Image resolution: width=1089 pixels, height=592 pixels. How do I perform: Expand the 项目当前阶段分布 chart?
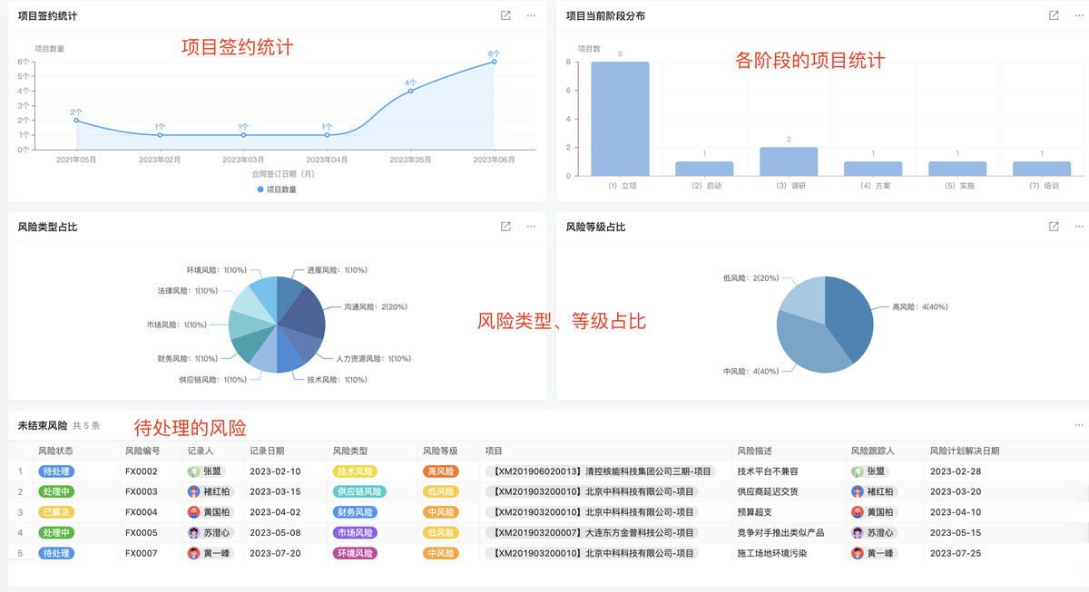[1054, 15]
